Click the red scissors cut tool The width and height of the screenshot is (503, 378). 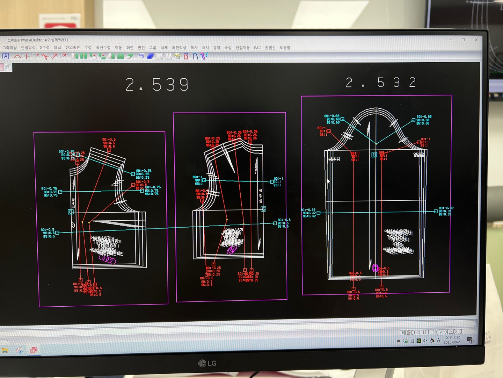45,56
